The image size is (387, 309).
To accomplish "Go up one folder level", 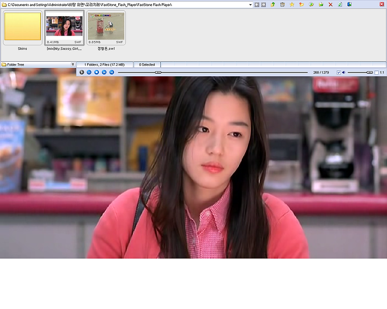I will [x=273, y=4].
